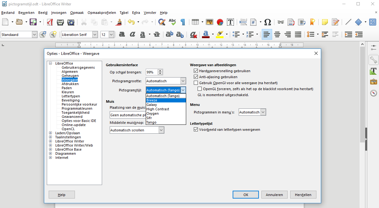
Task: Insert a special character with Omega icon
Action: pos(267,22)
